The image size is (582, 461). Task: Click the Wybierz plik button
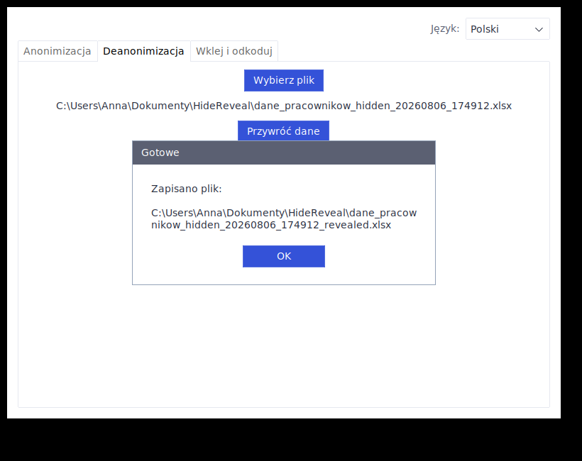click(284, 80)
